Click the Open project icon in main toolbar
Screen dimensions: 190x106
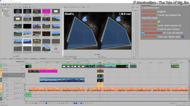(4, 5)
